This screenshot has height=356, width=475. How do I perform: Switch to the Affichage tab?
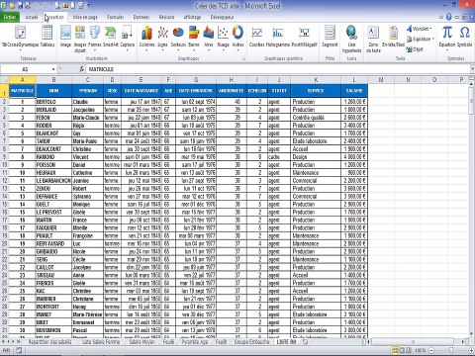tap(192, 17)
